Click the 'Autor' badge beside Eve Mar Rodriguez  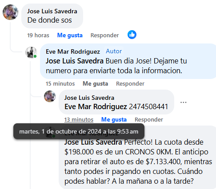(114, 51)
